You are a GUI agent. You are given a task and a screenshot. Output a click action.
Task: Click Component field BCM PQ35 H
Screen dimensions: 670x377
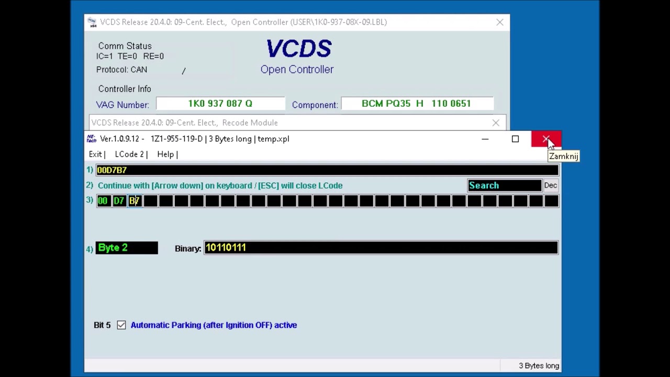[417, 104]
